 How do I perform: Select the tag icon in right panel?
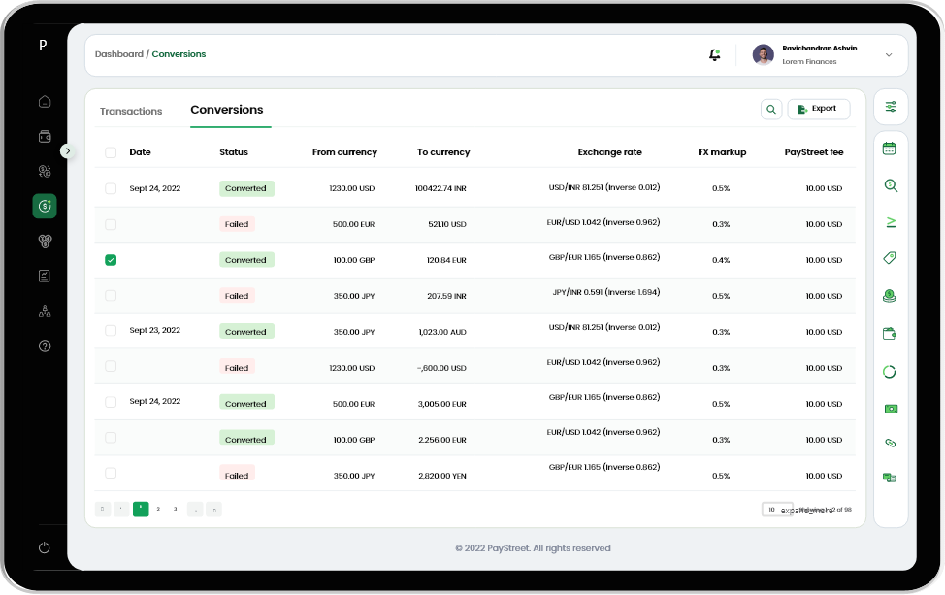pos(891,257)
